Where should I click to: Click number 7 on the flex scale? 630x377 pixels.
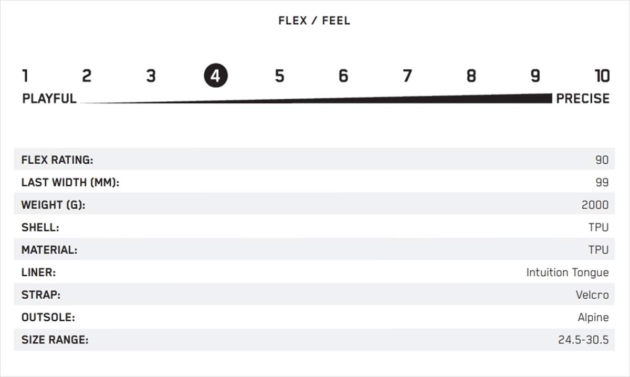407,76
